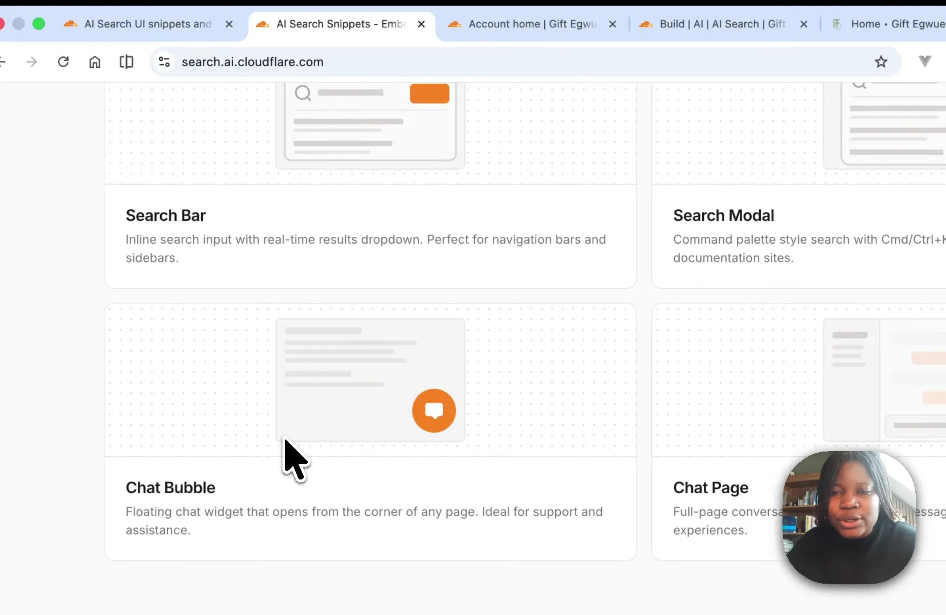Viewport: 946px width, 615px height.
Task: Reload the current page
Action: point(64,61)
